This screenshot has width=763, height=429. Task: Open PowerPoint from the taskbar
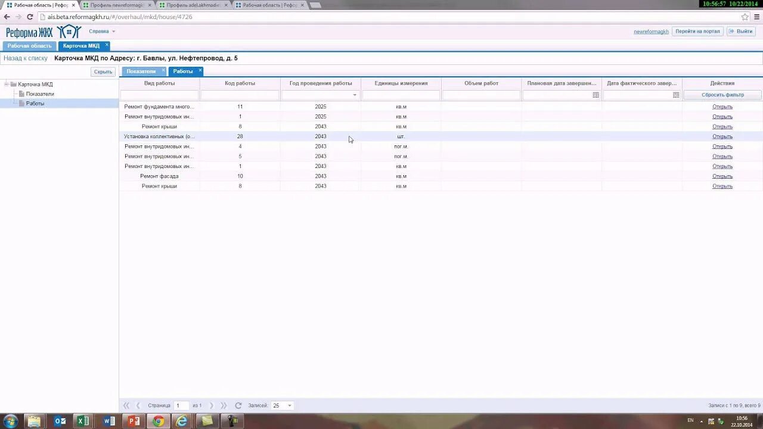tap(134, 421)
